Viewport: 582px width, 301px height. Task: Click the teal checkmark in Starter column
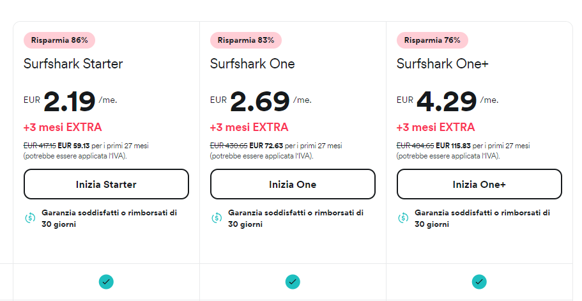pos(106,281)
